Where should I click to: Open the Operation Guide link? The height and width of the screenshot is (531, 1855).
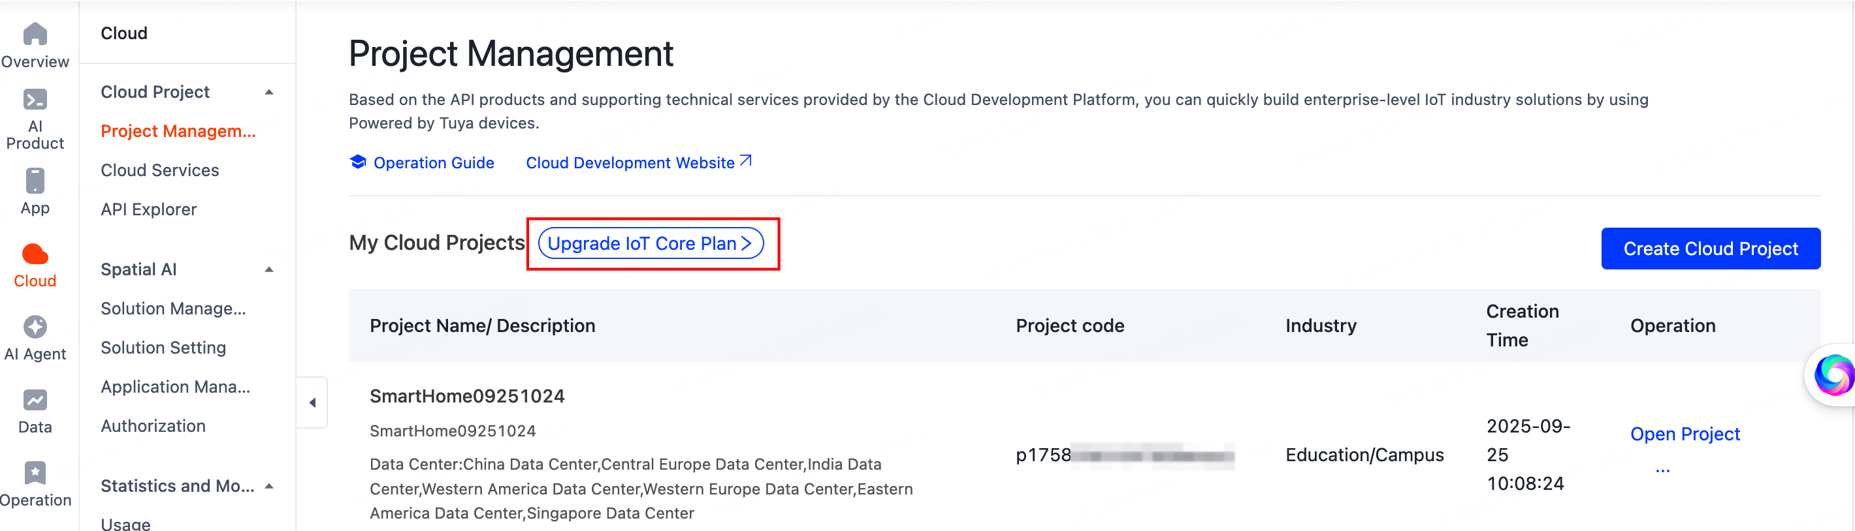tap(434, 162)
